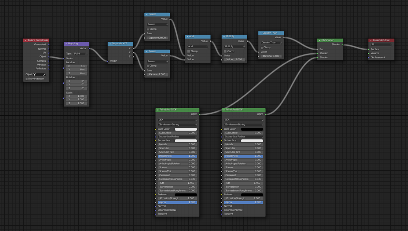408x231 pixels.
Task: Open the Mapping Type dropdown showing Point
Action: [80, 54]
